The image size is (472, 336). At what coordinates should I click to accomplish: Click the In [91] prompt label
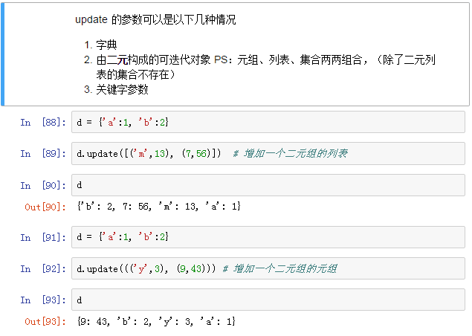coord(42,236)
